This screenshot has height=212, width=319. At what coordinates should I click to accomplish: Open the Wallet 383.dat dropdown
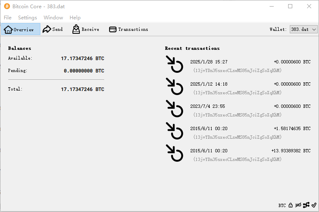303,29
